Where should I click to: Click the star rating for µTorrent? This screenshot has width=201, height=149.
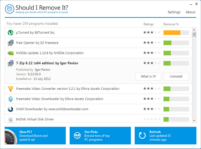point(152,32)
